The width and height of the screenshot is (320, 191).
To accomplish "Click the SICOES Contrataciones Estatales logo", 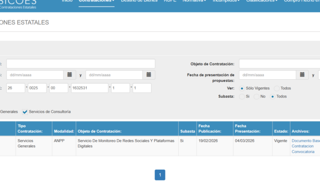I will pyautogui.click(x=18, y=4).
